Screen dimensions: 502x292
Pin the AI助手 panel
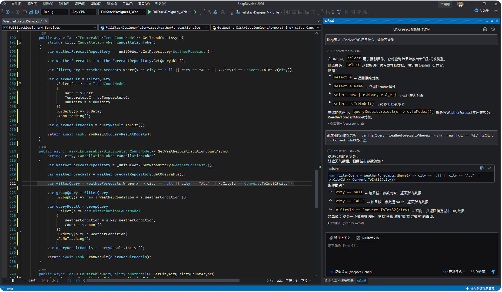click(x=492, y=21)
